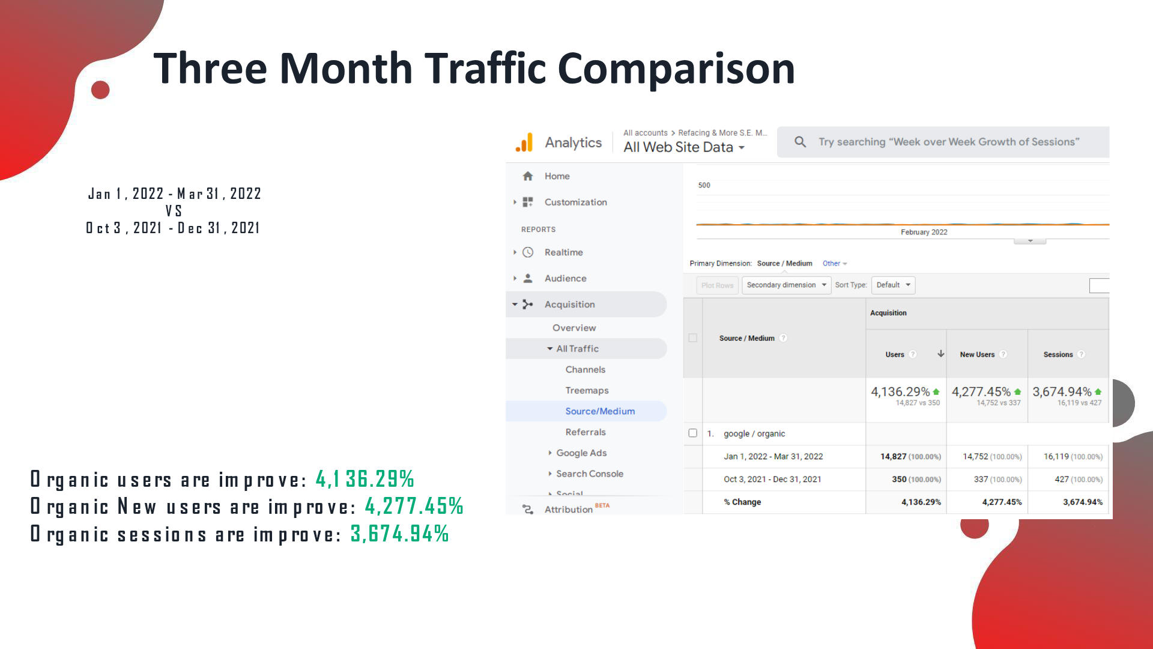1153x649 pixels.
Task: Open the Referrals report
Action: [586, 432]
